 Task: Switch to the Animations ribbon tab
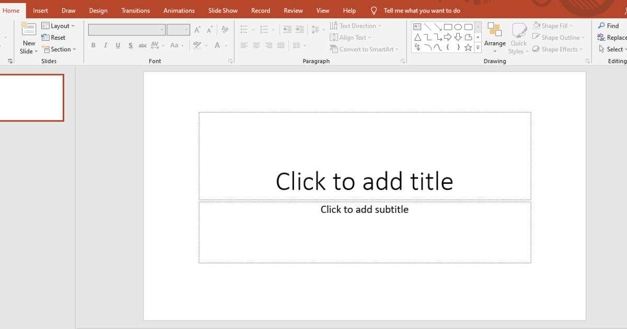coord(179,10)
